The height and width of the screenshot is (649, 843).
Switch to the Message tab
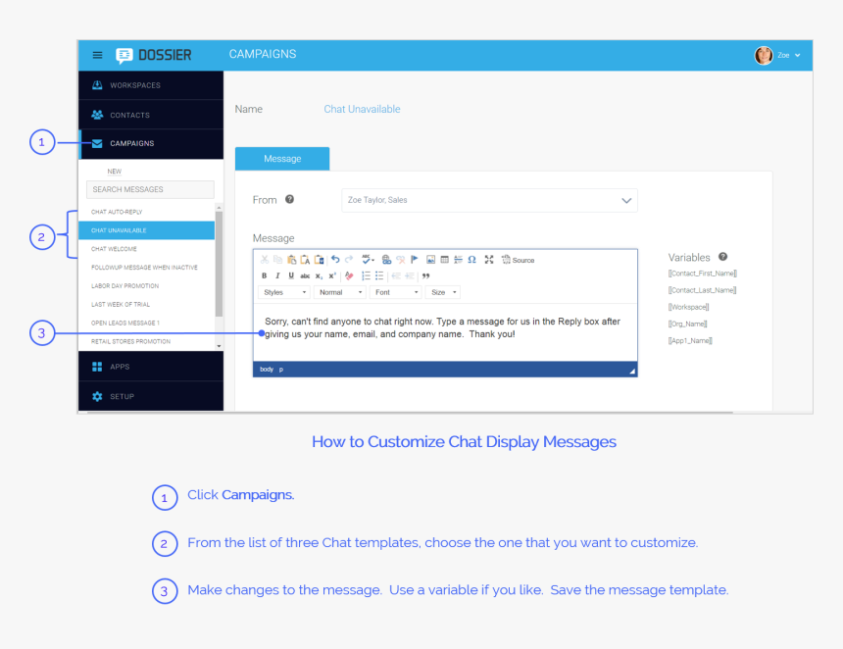pyautogui.click(x=282, y=159)
